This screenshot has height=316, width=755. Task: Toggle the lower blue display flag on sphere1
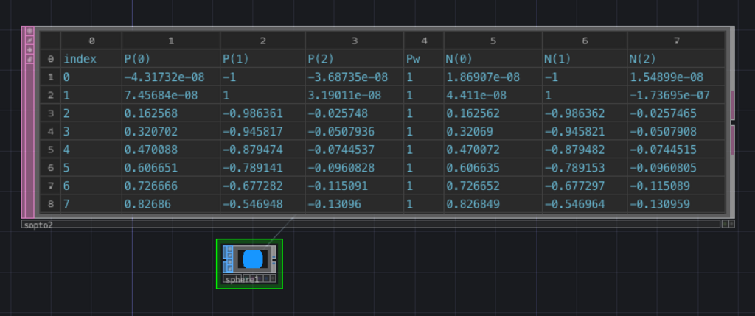pos(274,264)
